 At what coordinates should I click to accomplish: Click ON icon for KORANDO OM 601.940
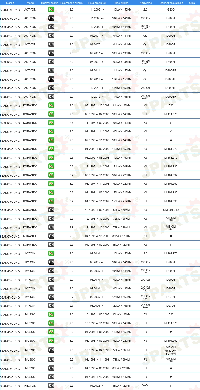[x=51, y=210]
